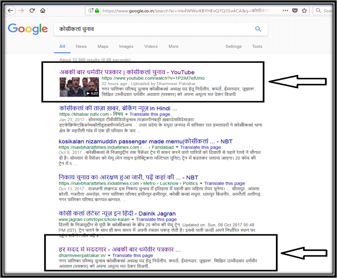Click the Google logo
This screenshot has width=337, height=278.
tap(28, 29)
